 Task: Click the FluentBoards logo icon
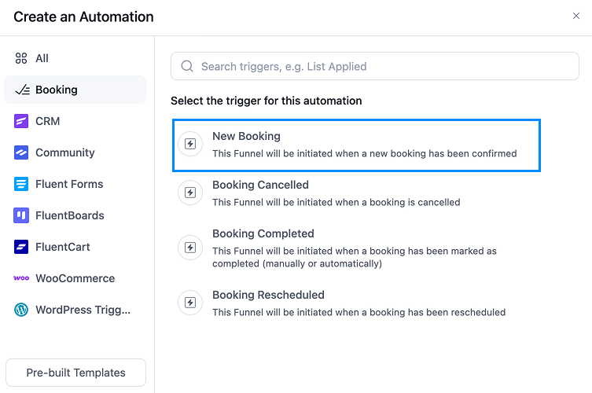click(x=21, y=215)
